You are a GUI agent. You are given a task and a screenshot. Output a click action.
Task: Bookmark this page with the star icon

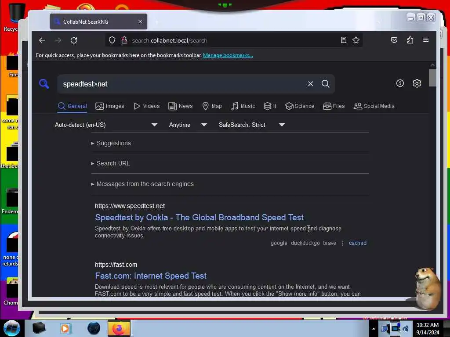[x=356, y=40]
